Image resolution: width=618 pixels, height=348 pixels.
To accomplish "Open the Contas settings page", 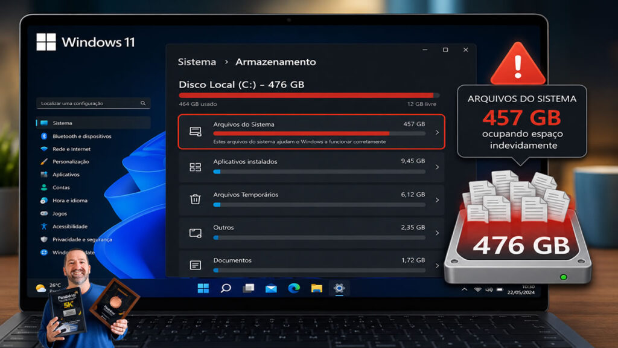I will point(61,187).
